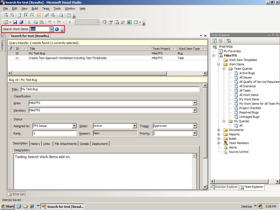Click the Toolbox hammer and wrench icon
Image resolution: width=280 pixels, height=210 pixels.
pos(123,22)
